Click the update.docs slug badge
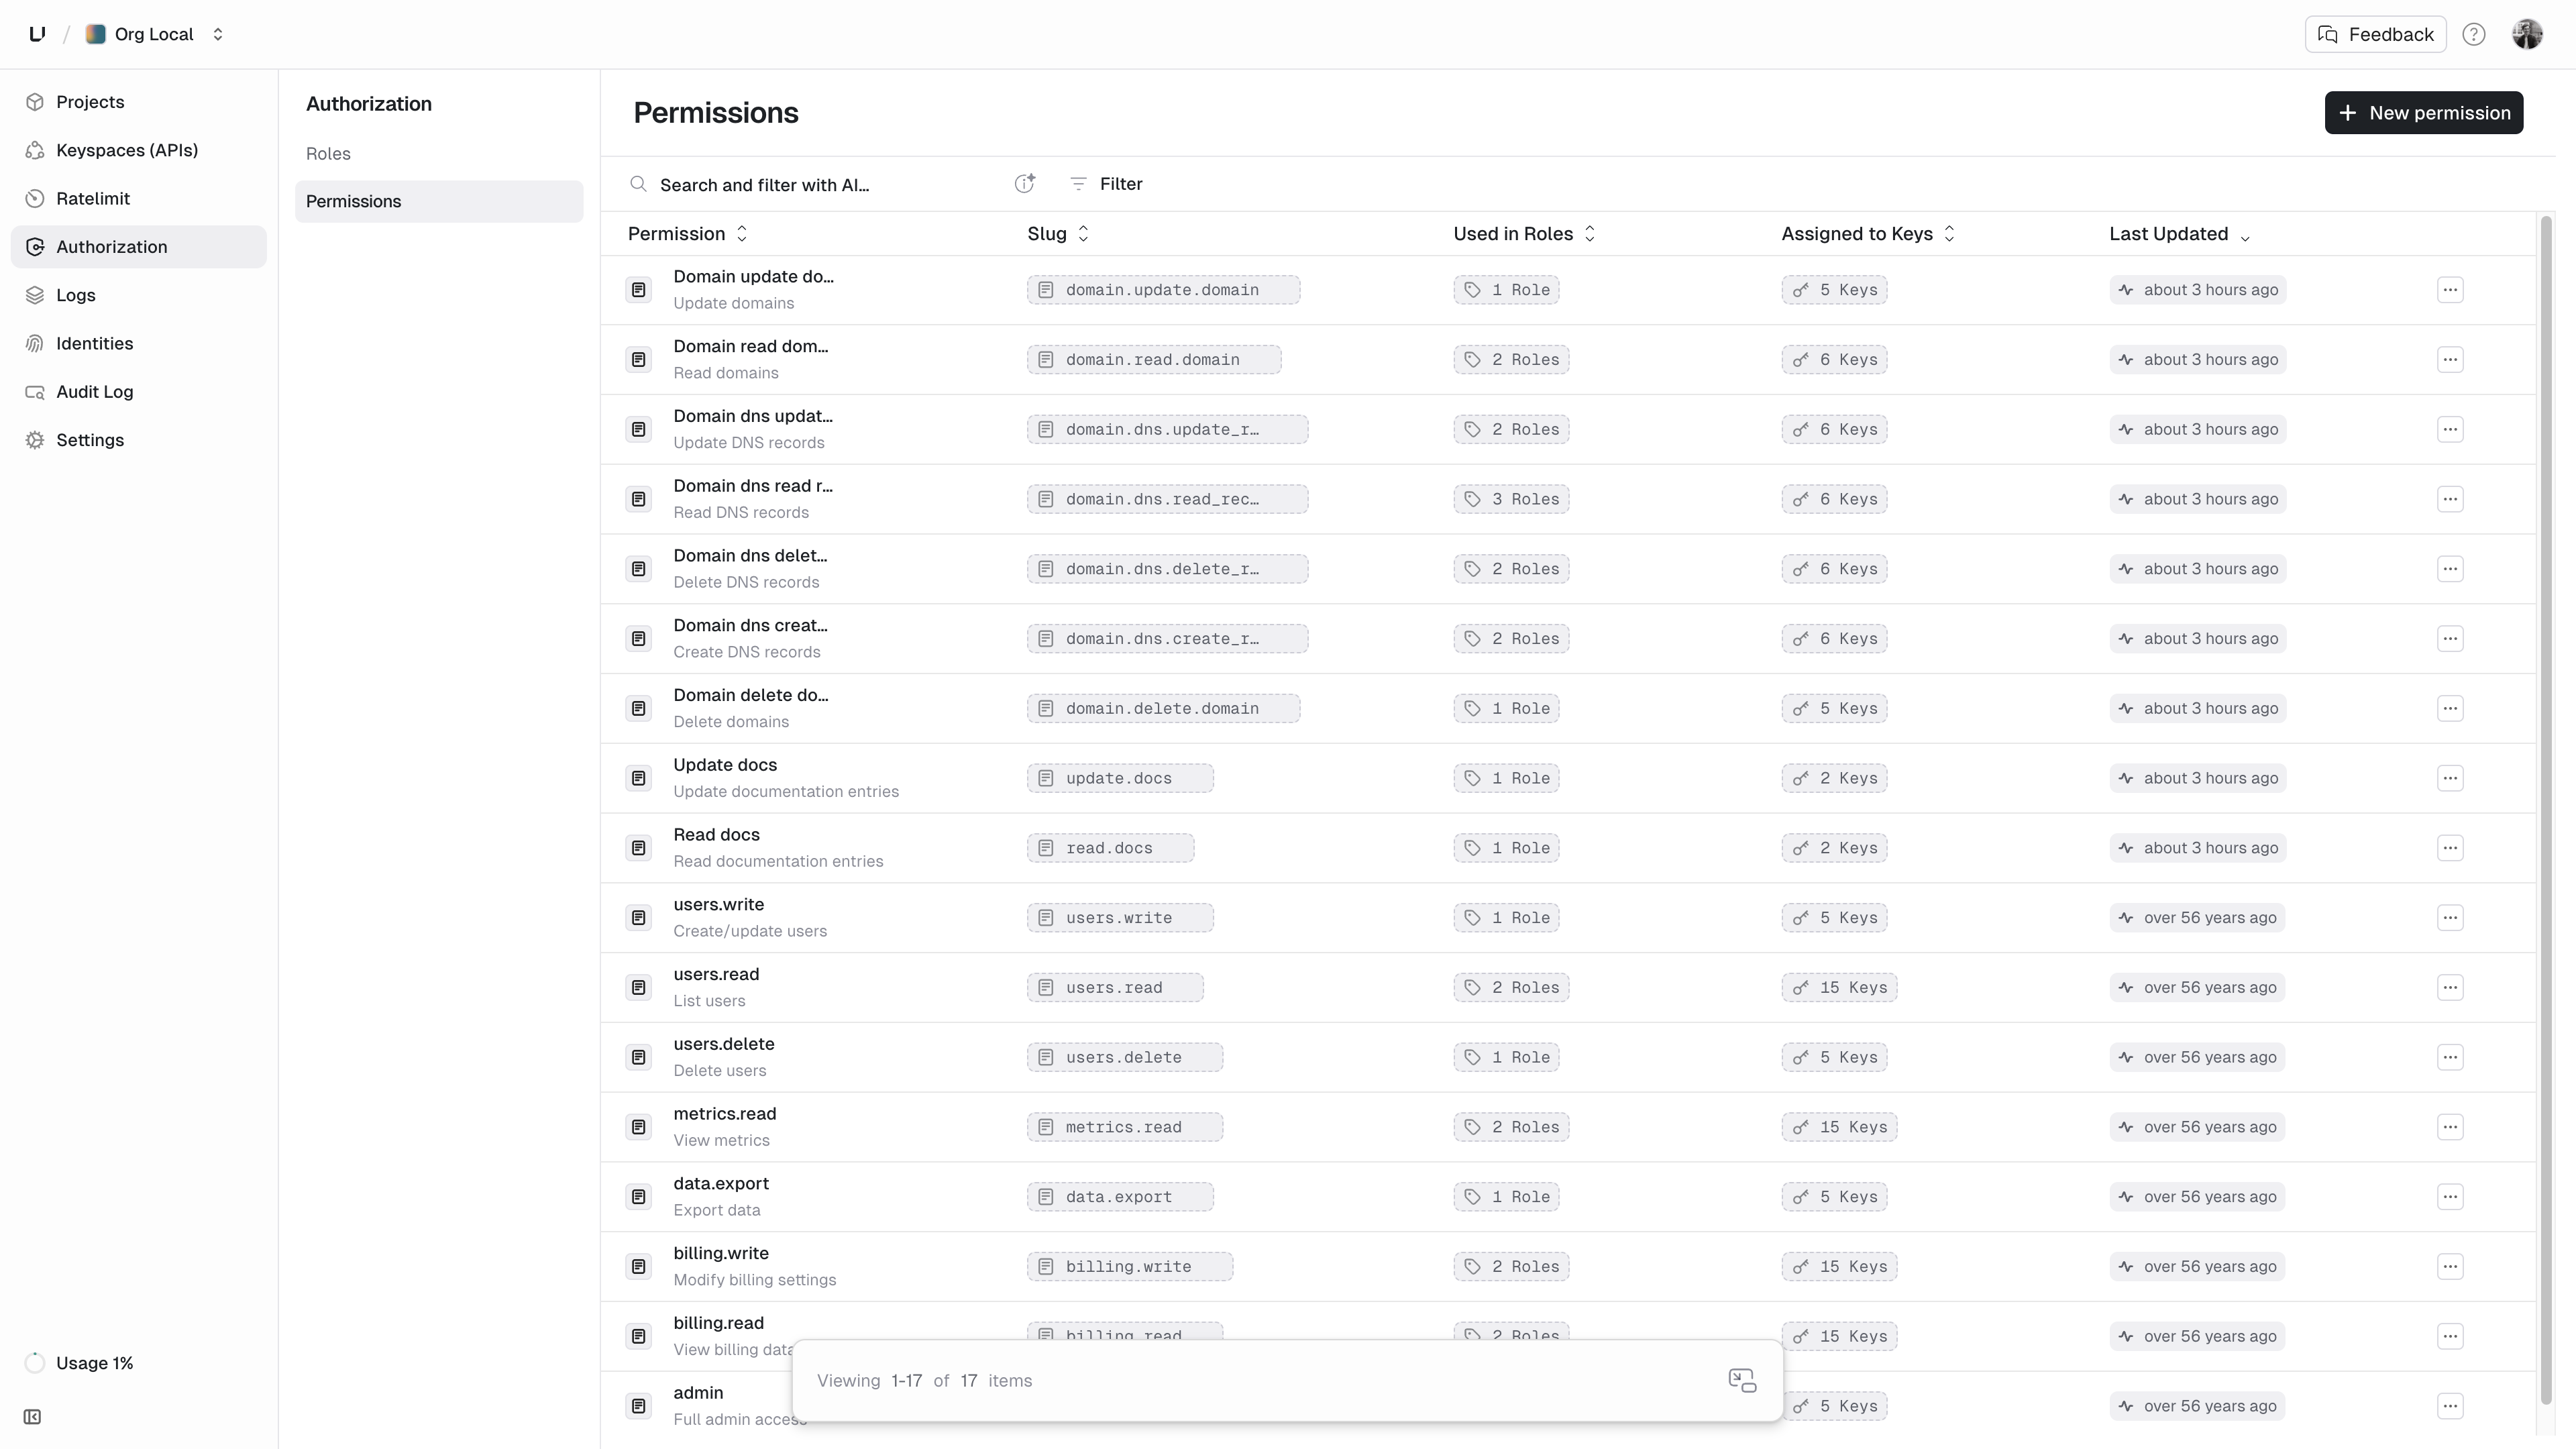 1120,778
